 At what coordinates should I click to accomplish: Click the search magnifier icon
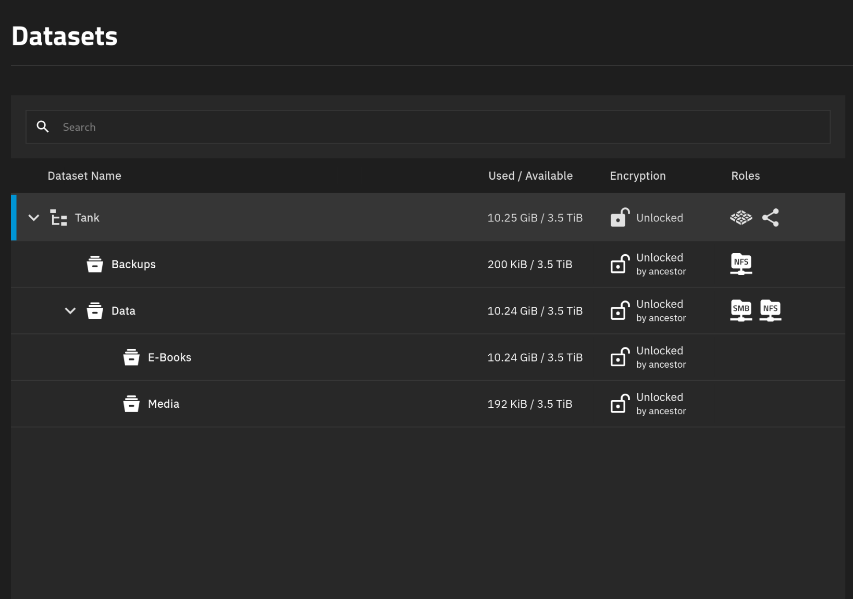pos(42,127)
